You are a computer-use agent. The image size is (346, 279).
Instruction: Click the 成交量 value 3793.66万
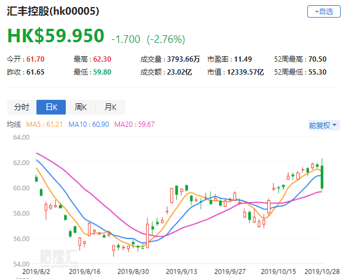(x=183, y=59)
